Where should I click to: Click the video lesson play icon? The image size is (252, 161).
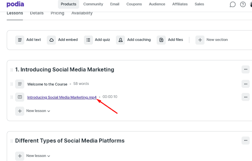20,97
